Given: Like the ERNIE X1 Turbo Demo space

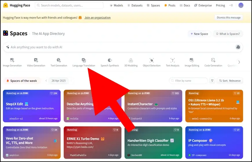Looking at the screenshot, I should 116,130.
